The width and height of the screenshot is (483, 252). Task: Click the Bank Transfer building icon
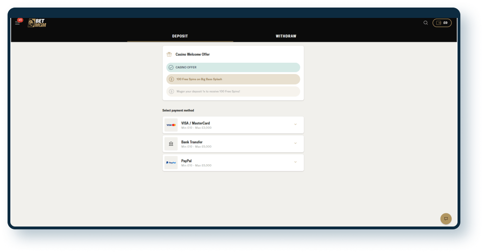tap(171, 144)
